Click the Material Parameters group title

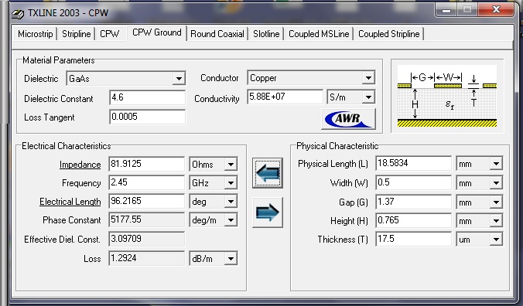(58, 60)
